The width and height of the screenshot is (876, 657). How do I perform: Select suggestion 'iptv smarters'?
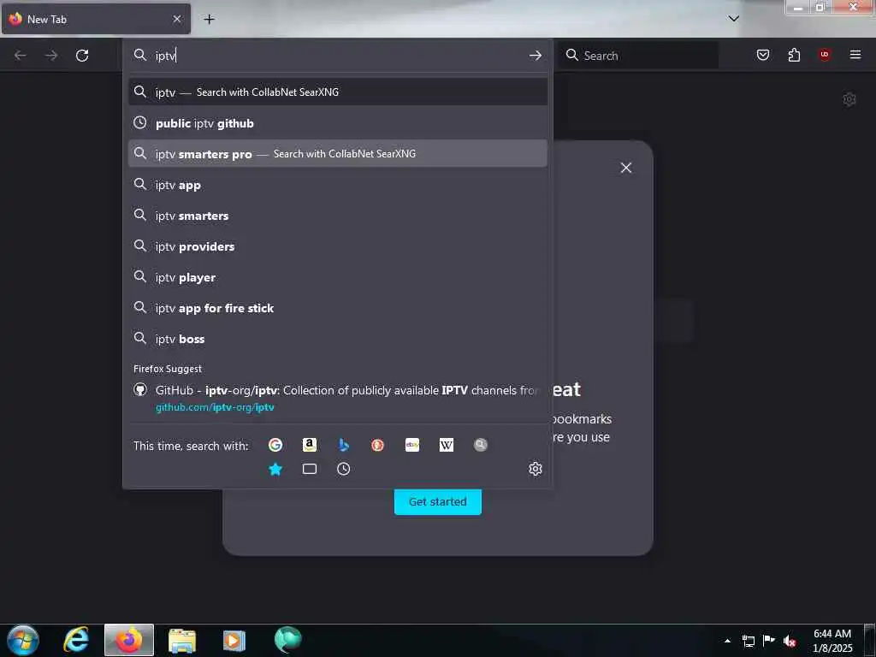pos(337,215)
